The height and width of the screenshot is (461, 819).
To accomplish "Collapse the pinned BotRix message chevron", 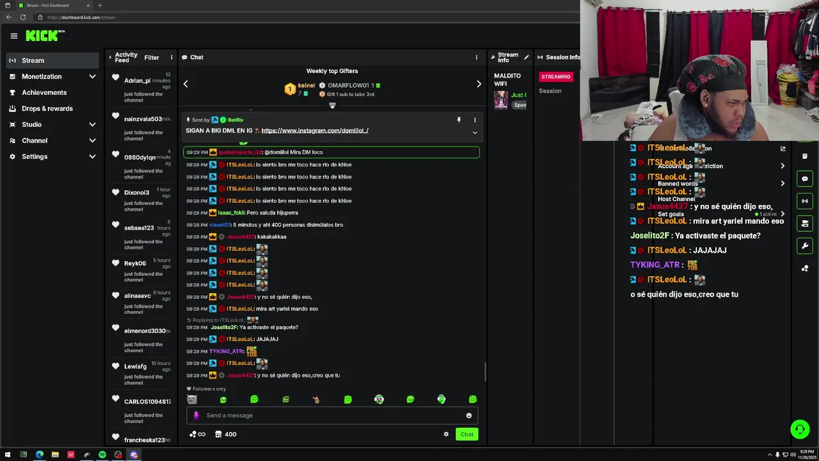I will (475, 133).
